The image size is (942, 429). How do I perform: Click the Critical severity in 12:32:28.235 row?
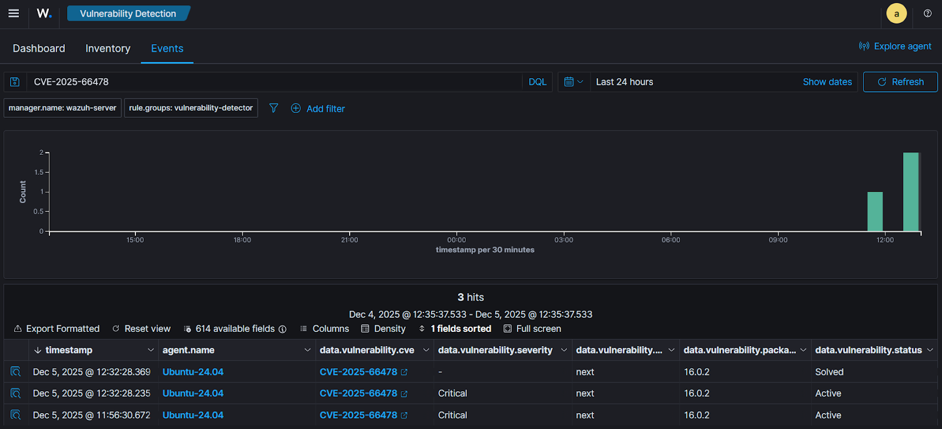[453, 393]
